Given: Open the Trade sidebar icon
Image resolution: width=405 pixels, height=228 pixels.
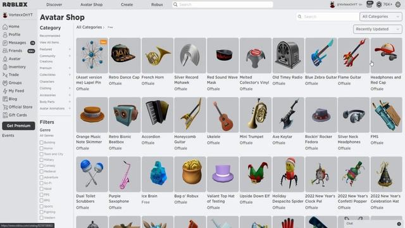Looking at the screenshot, I should click(5, 75).
